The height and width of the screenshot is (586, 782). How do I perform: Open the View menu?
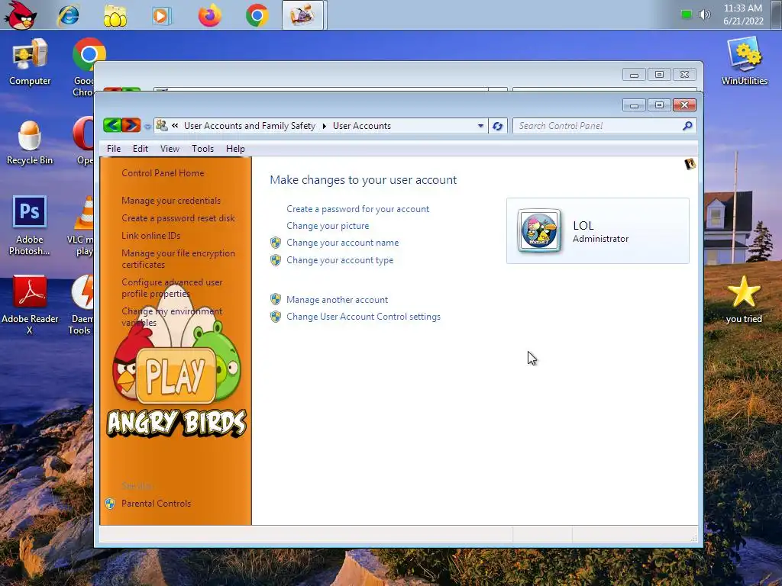click(170, 149)
